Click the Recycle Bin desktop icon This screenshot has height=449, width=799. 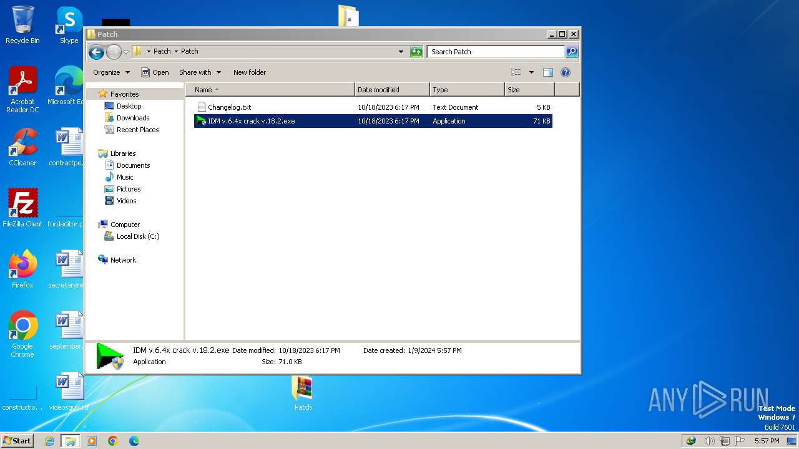pyautogui.click(x=22, y=25)
